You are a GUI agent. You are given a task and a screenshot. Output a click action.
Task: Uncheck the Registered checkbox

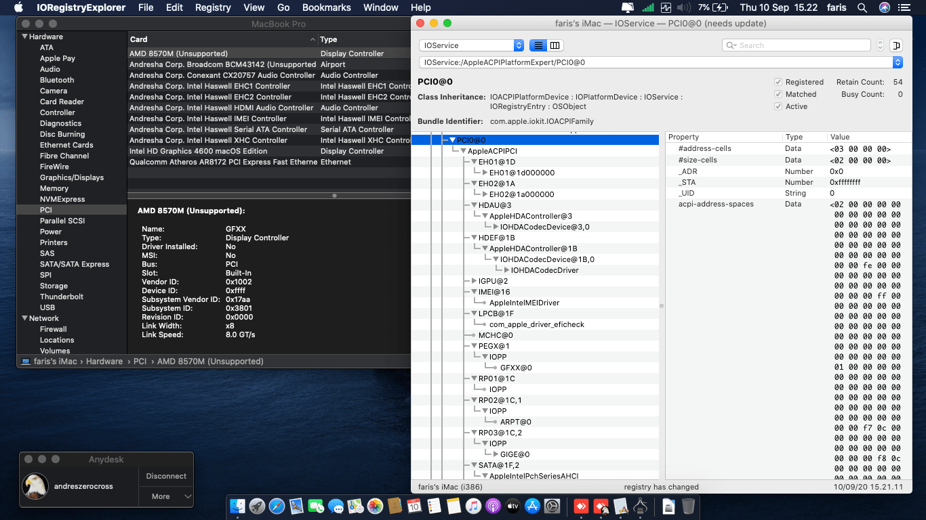tap(778, 82)
